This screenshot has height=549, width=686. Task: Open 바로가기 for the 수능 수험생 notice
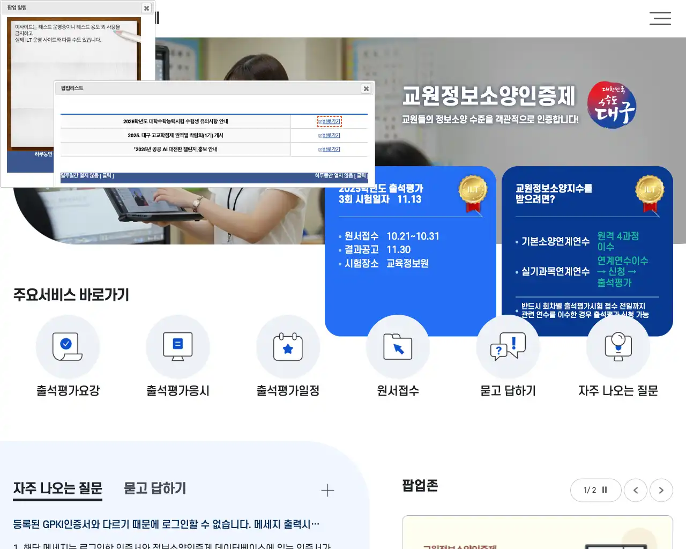point(329,121)
